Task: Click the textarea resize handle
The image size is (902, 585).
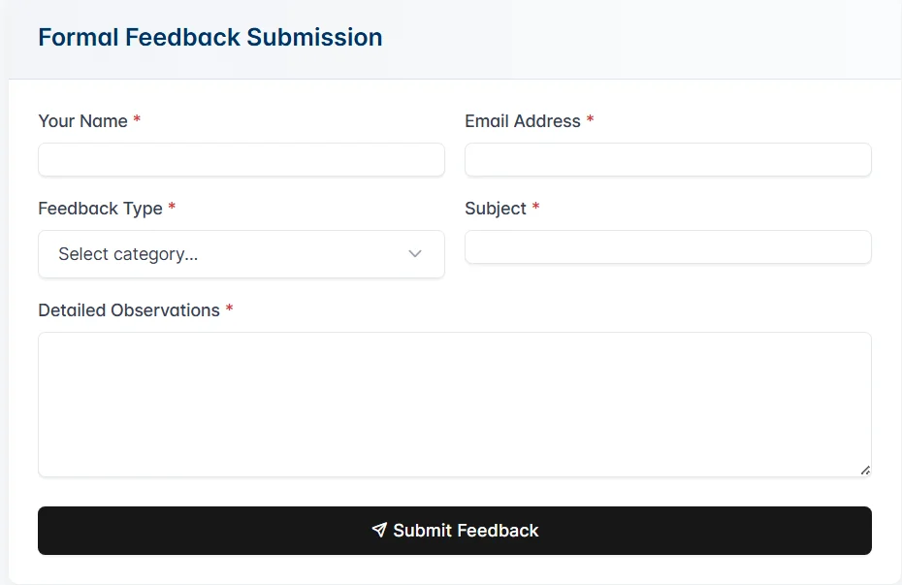Action: (x=864, y=471)
